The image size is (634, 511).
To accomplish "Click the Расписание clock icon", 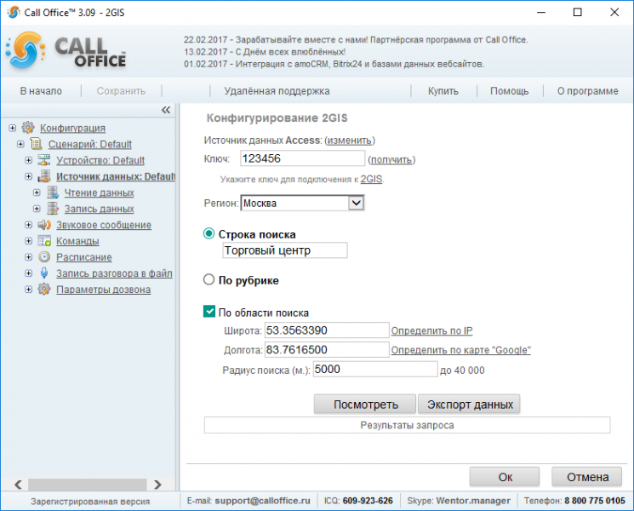I will click(44, 257).
